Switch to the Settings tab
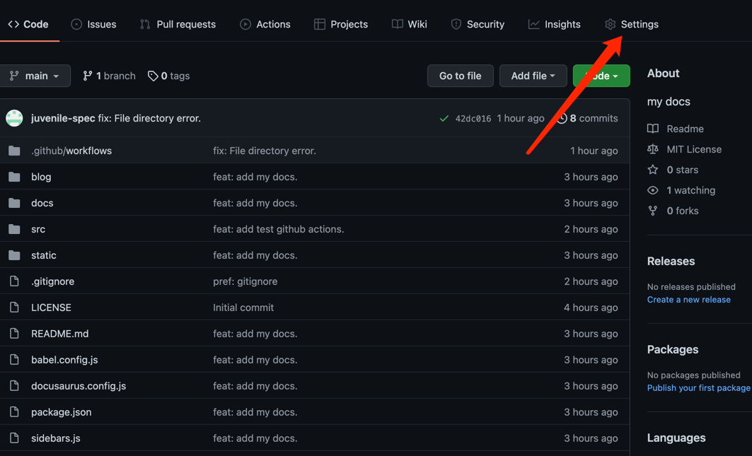752x456 pixels. [x=632, y=24]
